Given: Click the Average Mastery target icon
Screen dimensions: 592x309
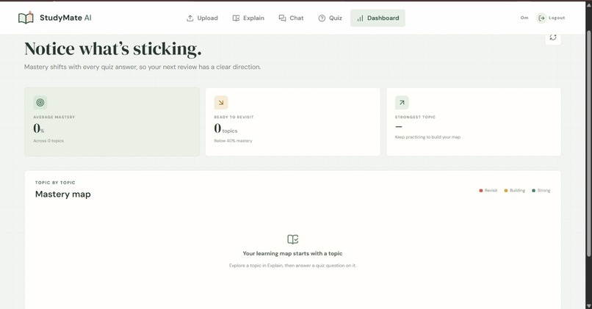Looking at the screenshot, I should point(40,102).
